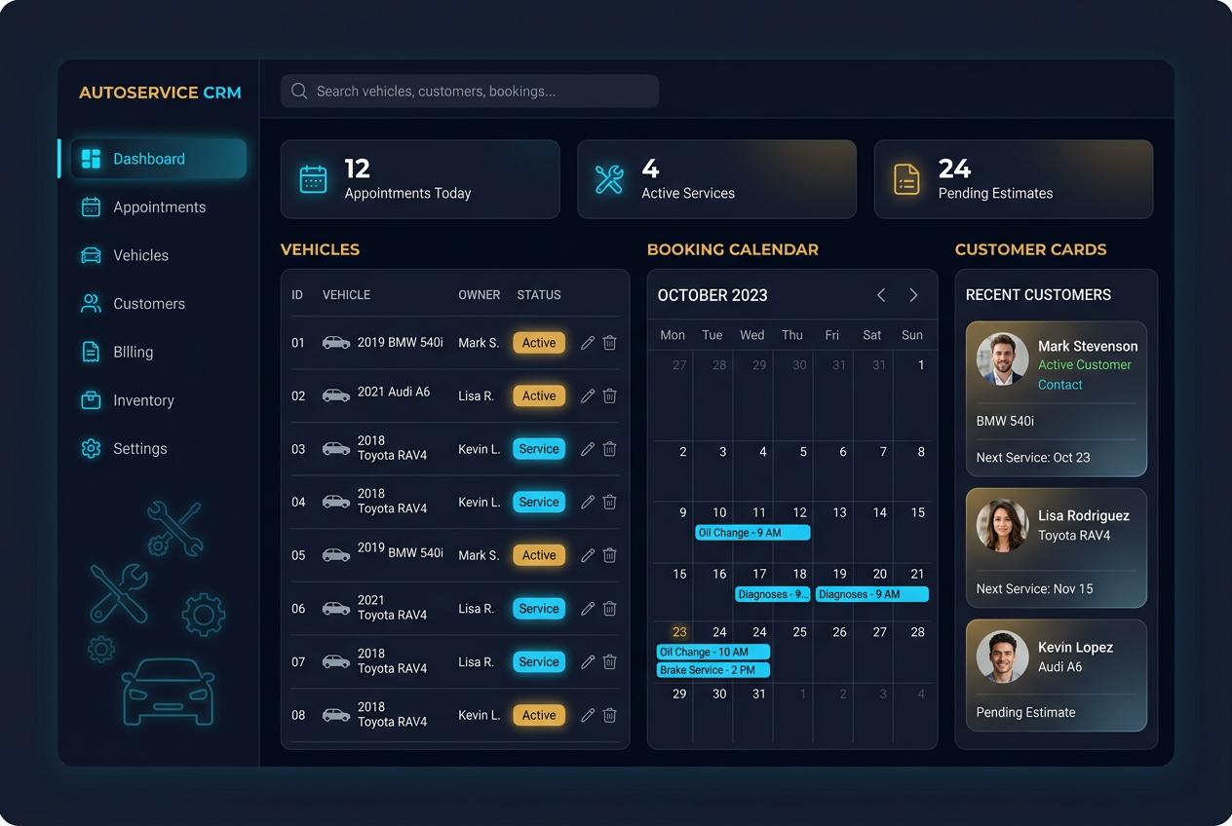Go to Appointments in sidebar
The width and height of the screenshot is (1232, 826).
[143, 207]
